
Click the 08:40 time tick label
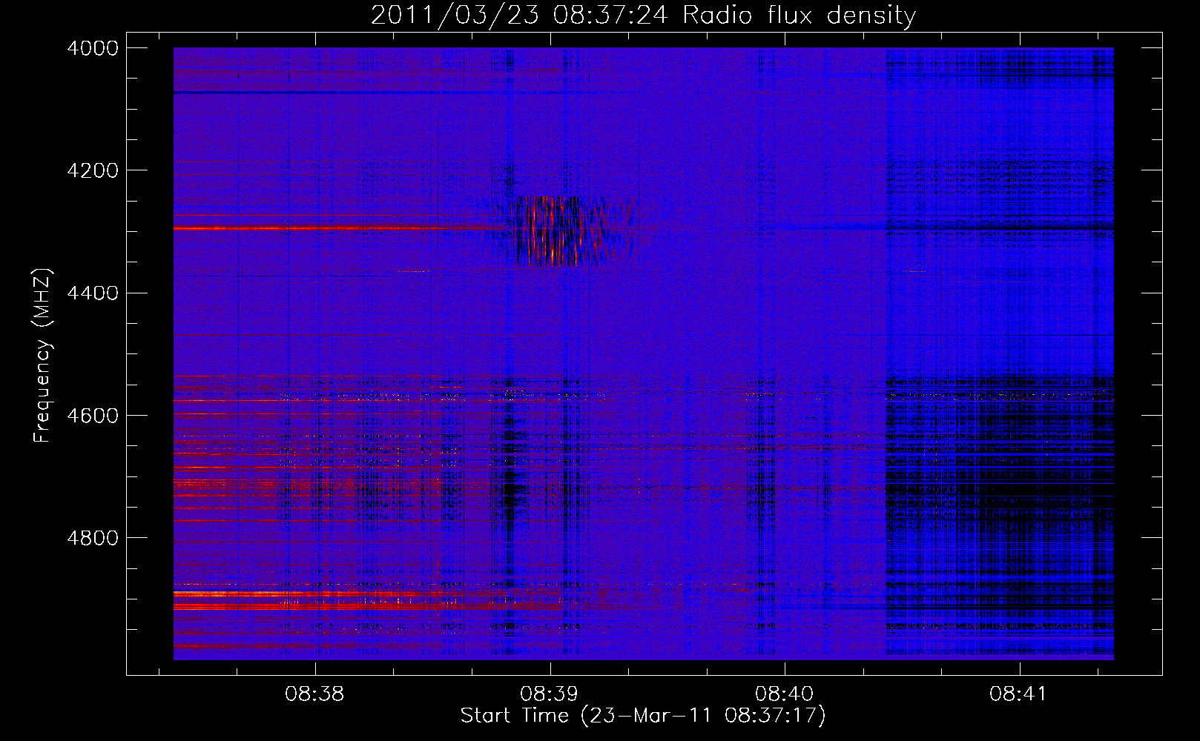point(785,694)
